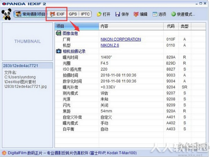Select the 闪光 row
Screen dimensions: 210x157
pos(130,105)
